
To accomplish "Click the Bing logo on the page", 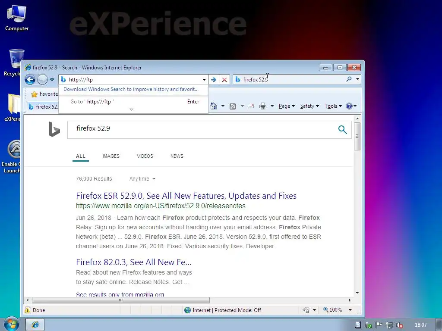I will tap(54, 129).
